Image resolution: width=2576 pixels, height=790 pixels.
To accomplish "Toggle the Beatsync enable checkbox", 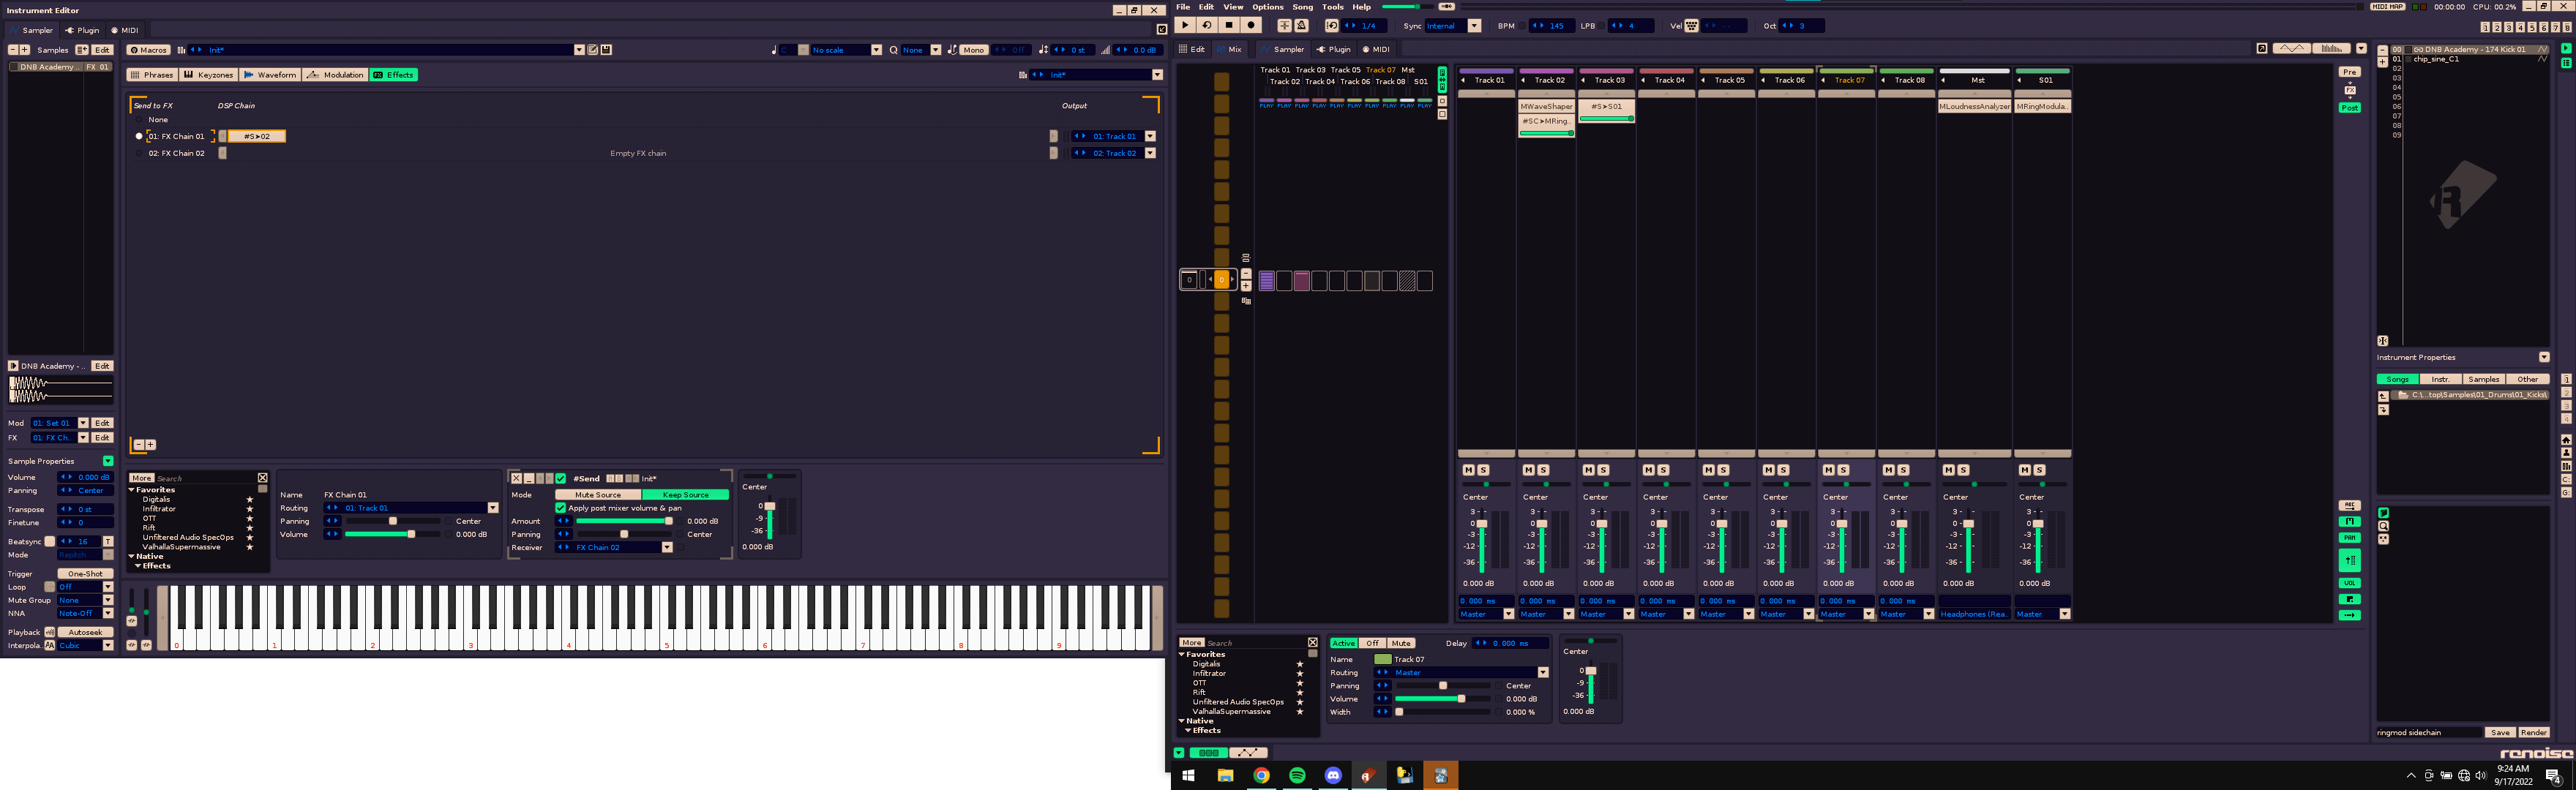I will coord(50,542).
